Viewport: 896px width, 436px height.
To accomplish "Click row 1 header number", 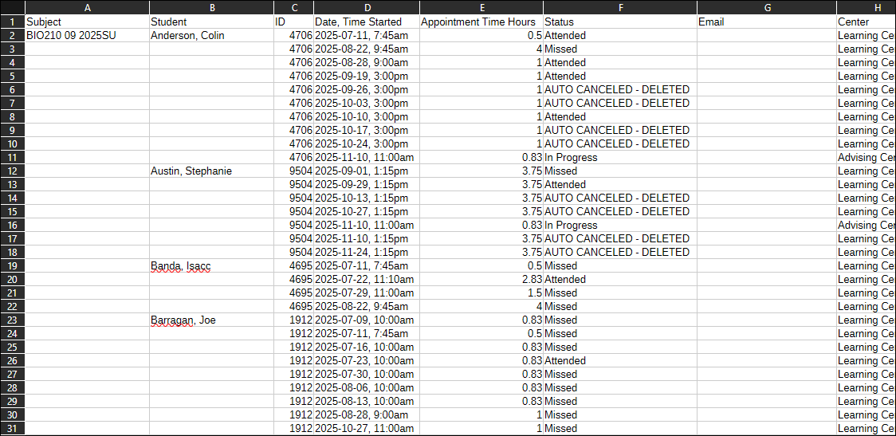I will pos(12,22).
